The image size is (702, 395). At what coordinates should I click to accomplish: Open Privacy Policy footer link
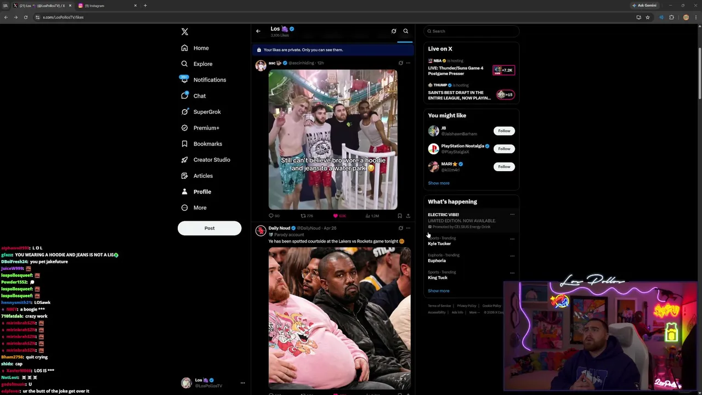pos(467,306)
